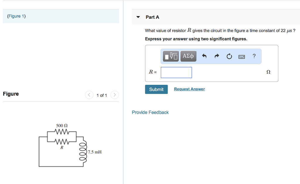Go to the previous figure with left arrow
The image size is (300, 184).
click(89, 95)
